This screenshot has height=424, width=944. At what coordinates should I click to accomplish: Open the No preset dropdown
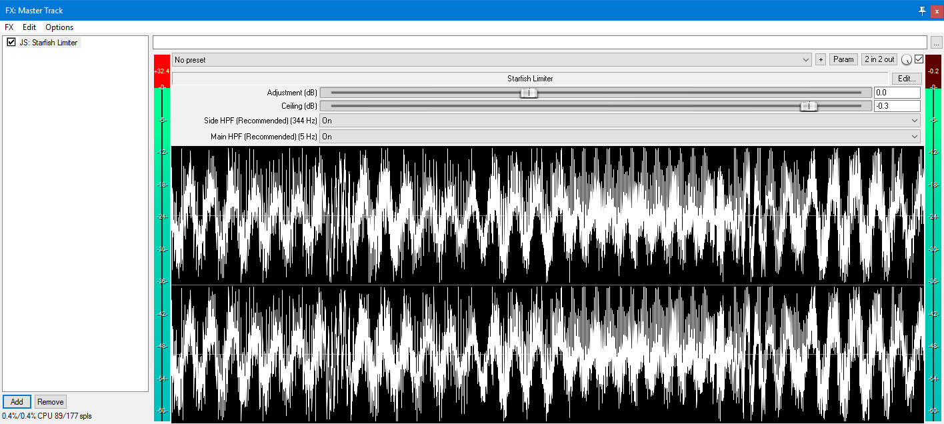[x=492, y=59]
